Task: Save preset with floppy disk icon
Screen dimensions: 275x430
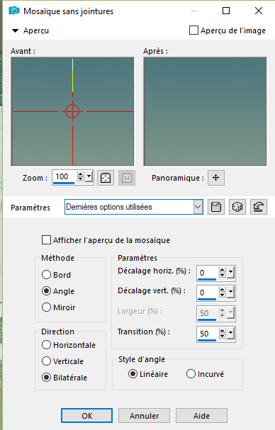Action: 216,207
